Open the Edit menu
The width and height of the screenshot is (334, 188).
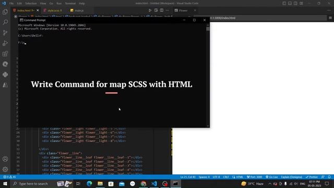click(x=19, y=4)
